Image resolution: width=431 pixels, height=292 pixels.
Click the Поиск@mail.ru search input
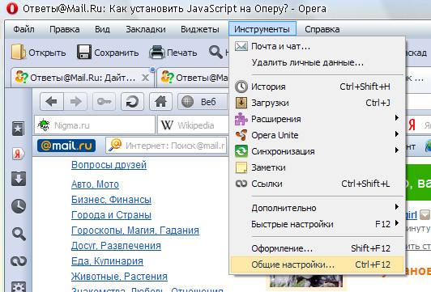click(x=167, y=145)
